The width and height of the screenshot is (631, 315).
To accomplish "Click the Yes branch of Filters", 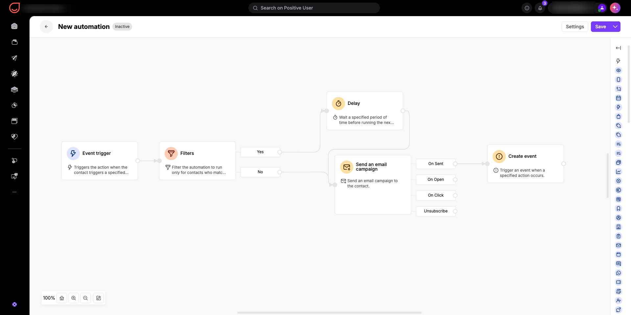I will click(260, 152).
